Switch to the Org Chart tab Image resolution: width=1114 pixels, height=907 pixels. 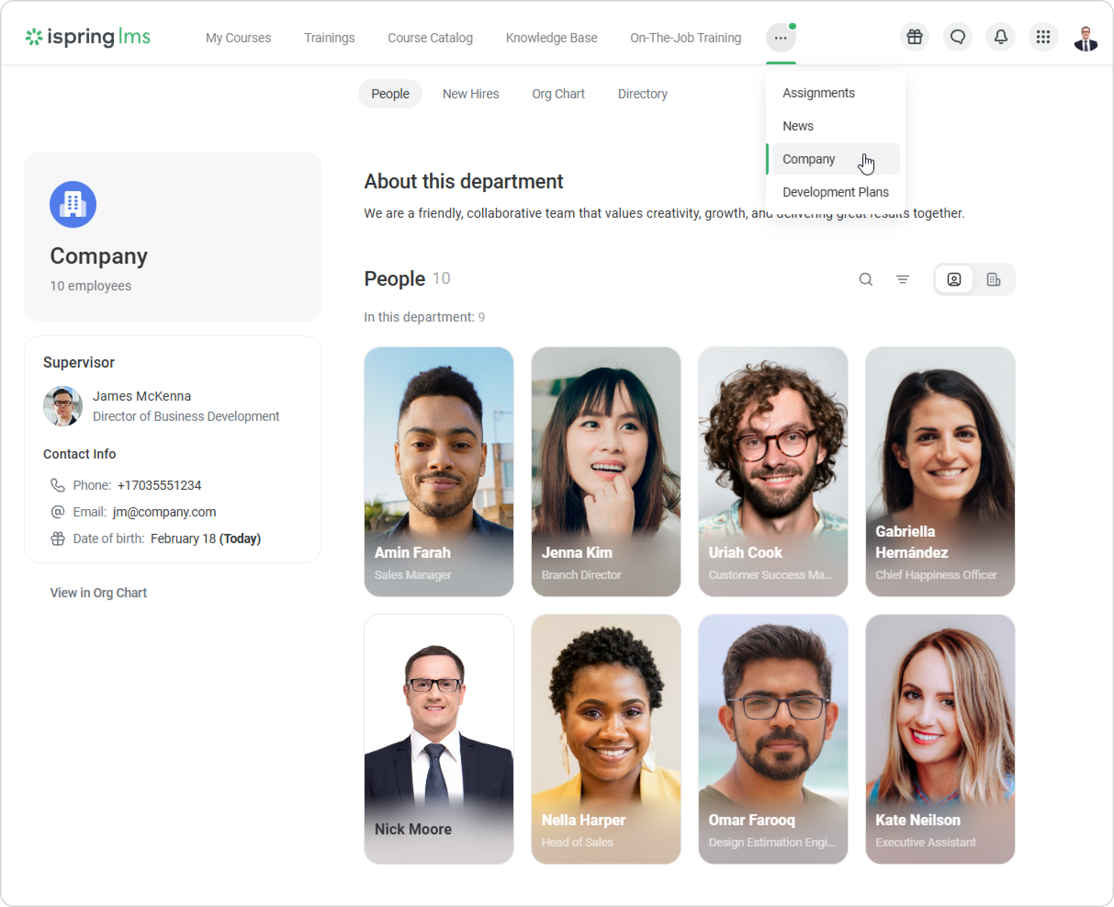pyautogui.click(x=558, y=94)
